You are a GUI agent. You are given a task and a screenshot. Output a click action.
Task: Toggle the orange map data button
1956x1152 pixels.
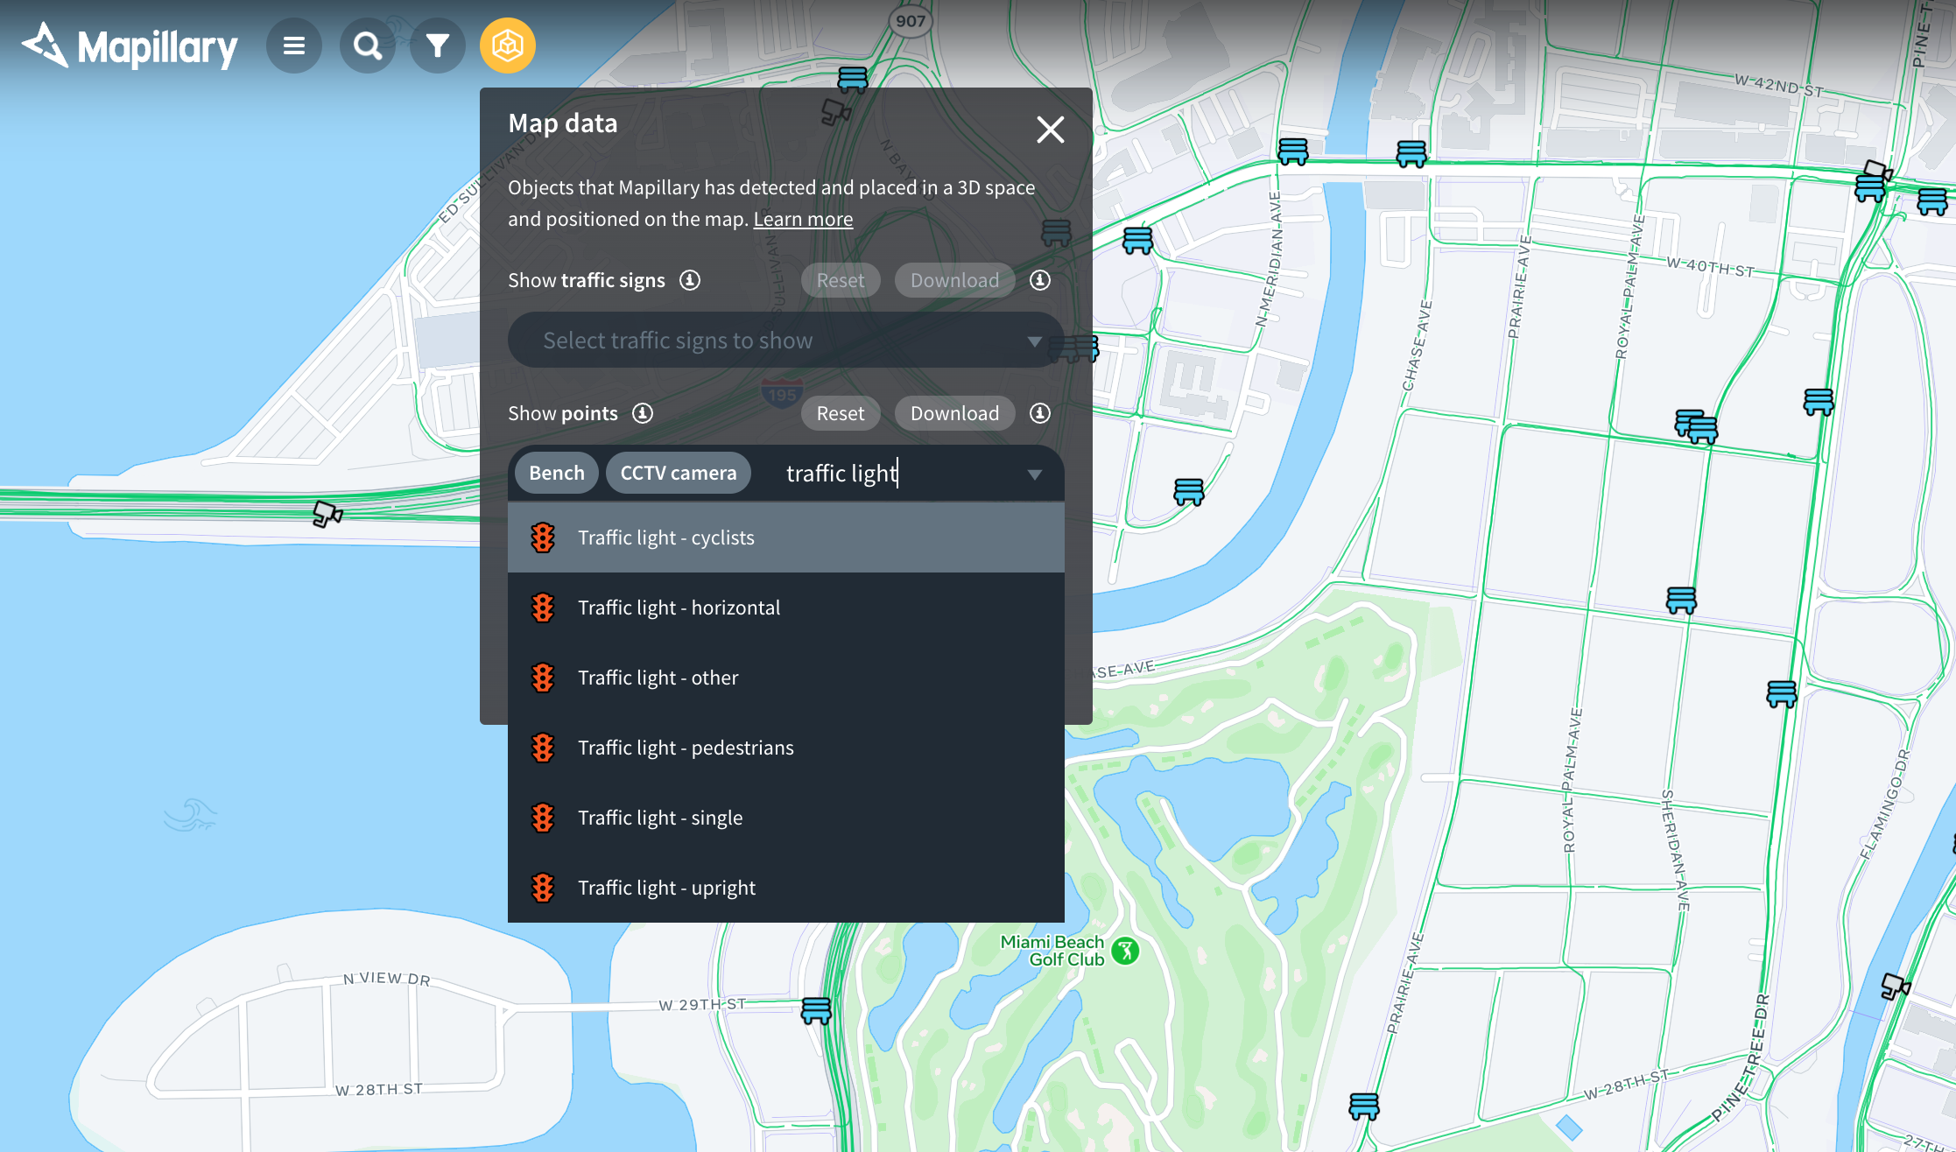coord(508,46)
